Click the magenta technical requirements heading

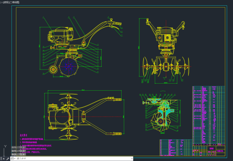(x=23, y=135)
